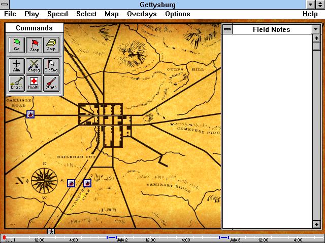325x243 pixels.
Task: Click the Cemetery Ridge label
Action: click(199, 131)
